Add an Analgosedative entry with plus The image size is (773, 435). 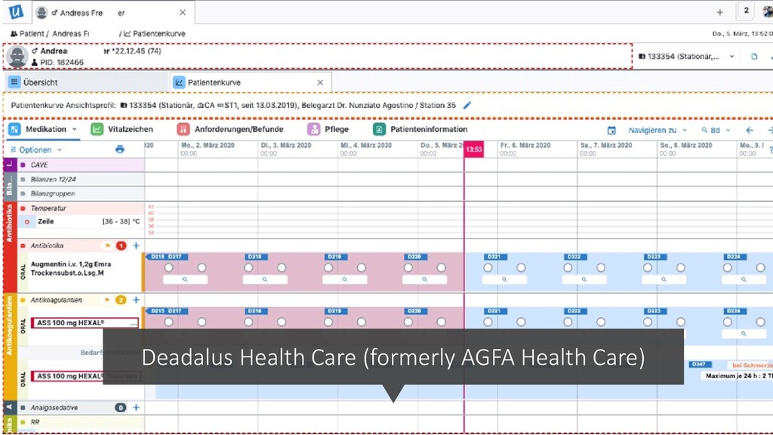[x=136, y=407]
